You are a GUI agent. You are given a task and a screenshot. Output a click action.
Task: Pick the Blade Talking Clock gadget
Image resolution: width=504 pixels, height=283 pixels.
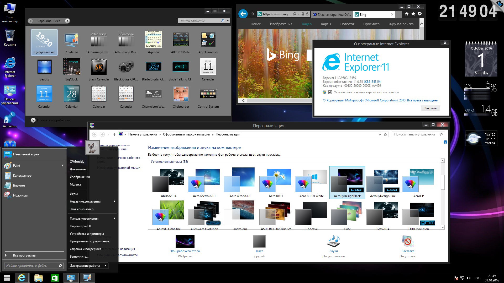point(181,69)
